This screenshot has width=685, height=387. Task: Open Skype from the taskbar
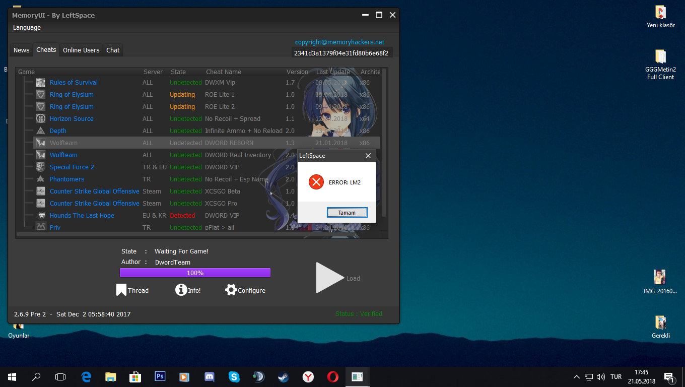[x=234, y=376]
